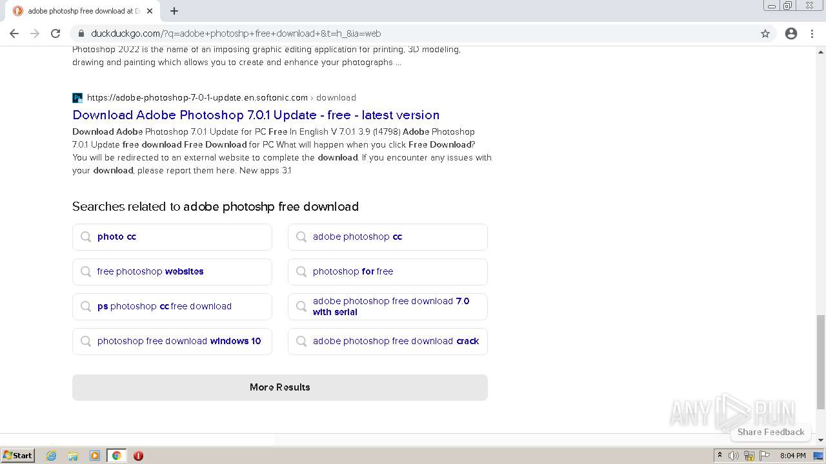Viewport: 826px width, 464px height.
Task: Click magnifier icon beside crack suggestion
Action: point(301,342)
